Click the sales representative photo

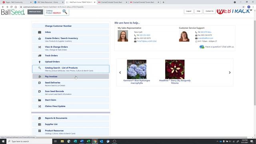click(123, 36)
